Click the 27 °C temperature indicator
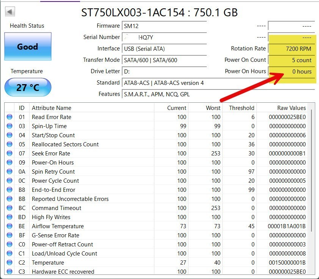Image resolution: width=319 pixels, height=279 pixels. click(28, 88)
